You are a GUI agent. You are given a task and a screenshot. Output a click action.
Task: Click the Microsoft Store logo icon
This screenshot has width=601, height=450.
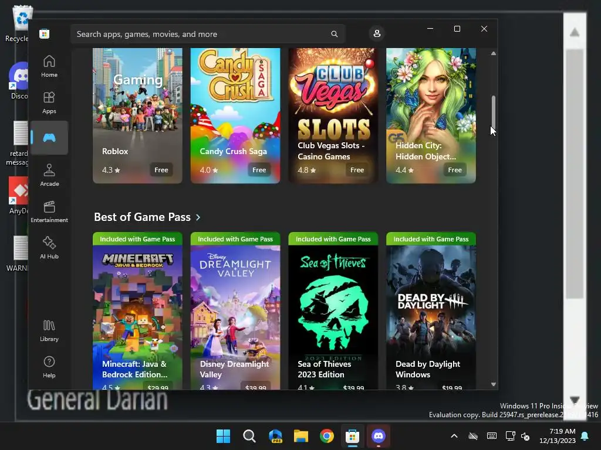(45, 33)
